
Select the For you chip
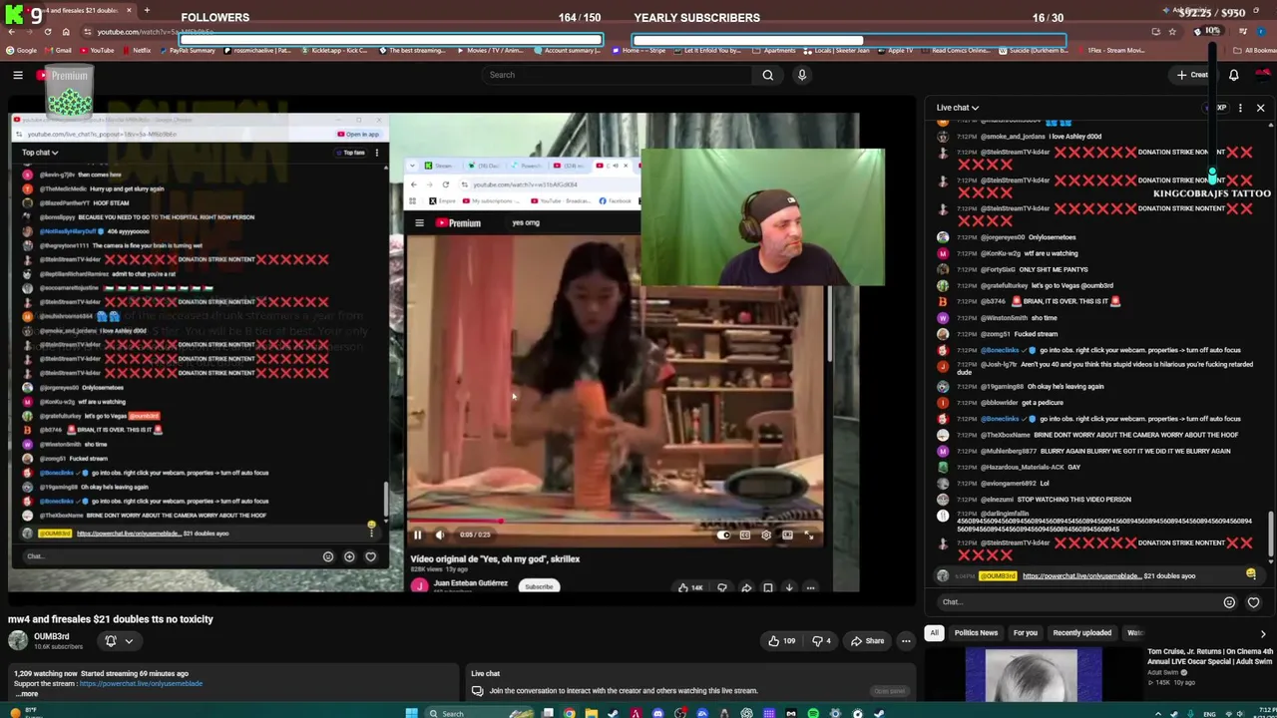point(1026,633)
